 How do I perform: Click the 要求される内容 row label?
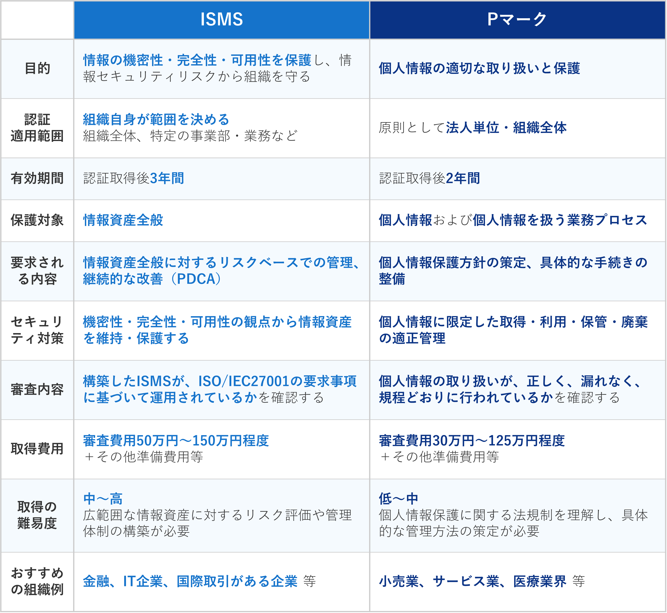pyautogui.click(x=37, y=271)
